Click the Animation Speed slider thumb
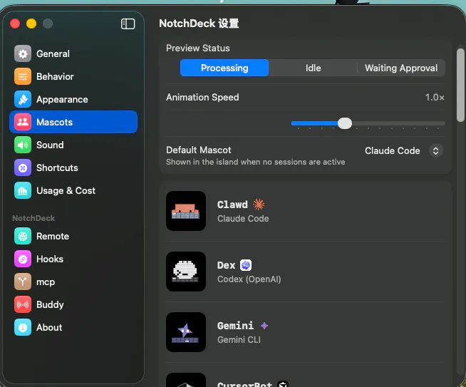 [345, 123]
